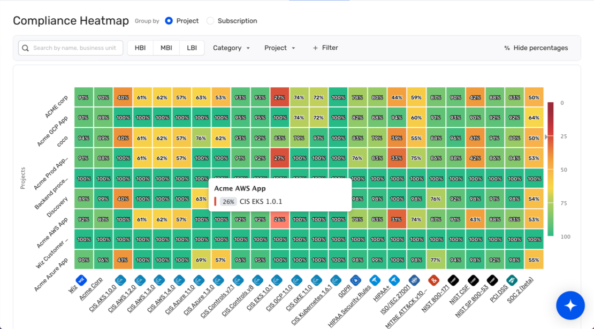Image resolution: width=594 pixels, height=329 pixels.
Task: Click the Backend proce... project label
Action: (51, 193)
